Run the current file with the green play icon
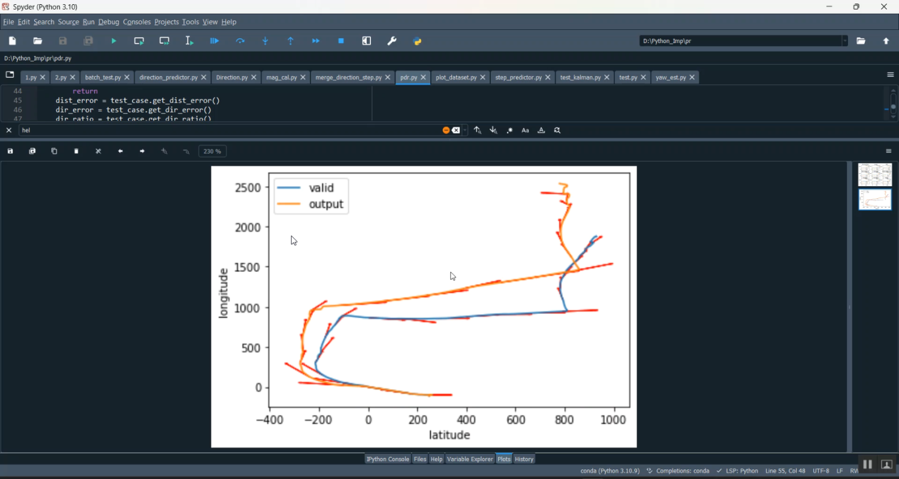This screenshot has height=479, width=899. point(114,41)
